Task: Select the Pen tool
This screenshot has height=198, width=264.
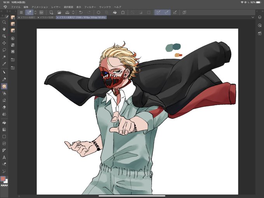Action: [x=4, y=72]
